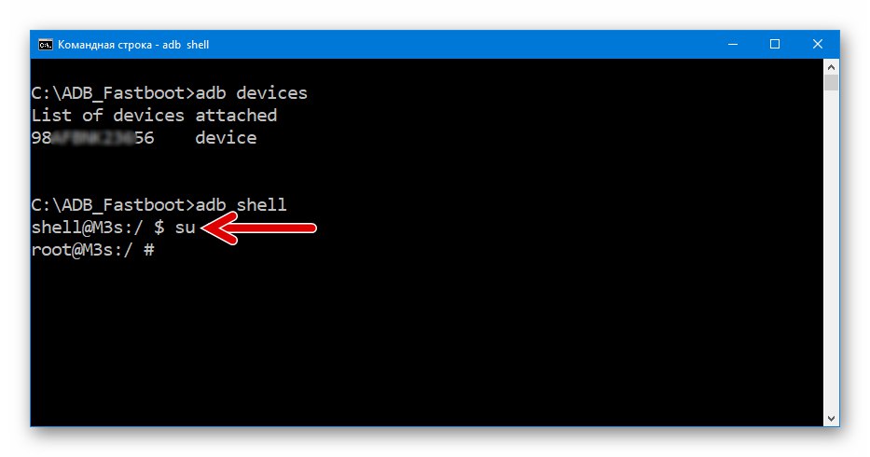
Task: Click the scrollbar down arrow
Action: click(832, 418)
